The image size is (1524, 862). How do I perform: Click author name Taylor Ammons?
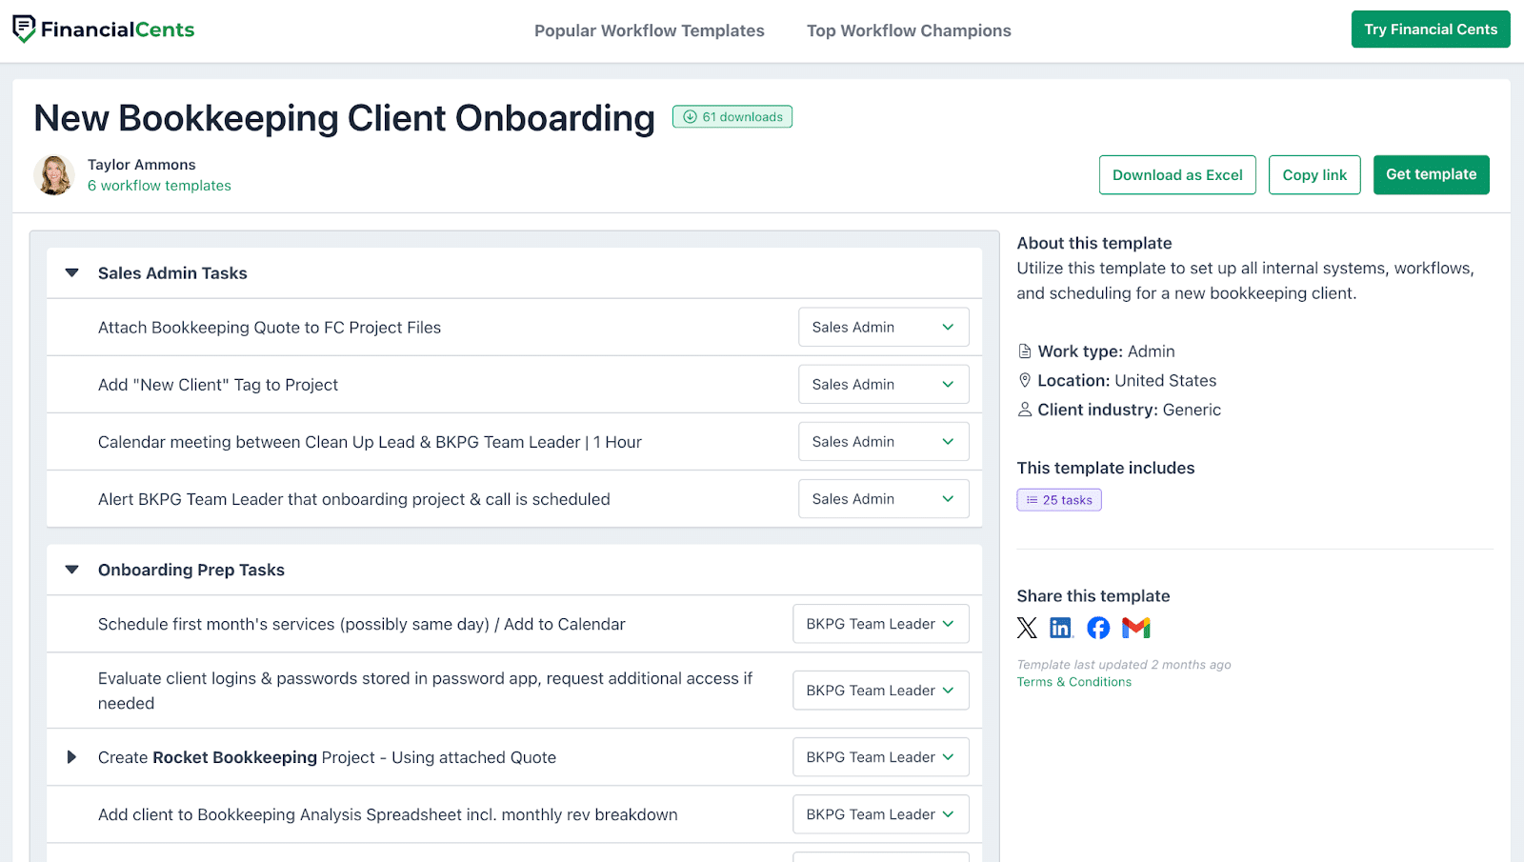pos(142,165)
